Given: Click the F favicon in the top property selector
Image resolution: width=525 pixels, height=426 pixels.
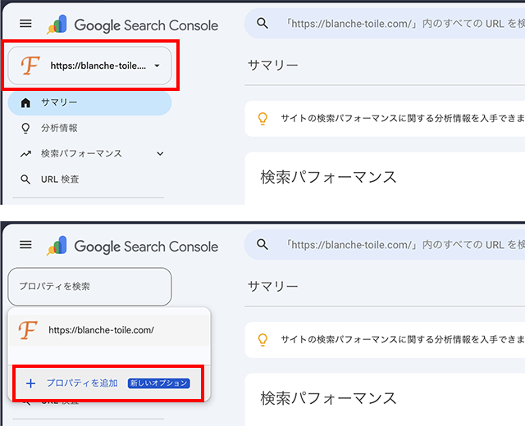Looking at the screenshot, I should pyautogui.click(x=30, y=66).
